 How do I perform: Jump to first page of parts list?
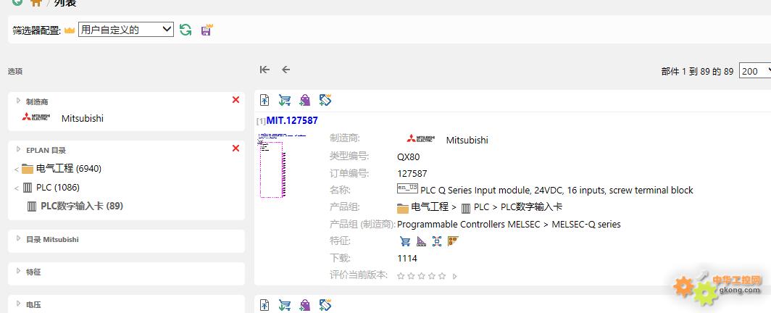click(264, 70)
